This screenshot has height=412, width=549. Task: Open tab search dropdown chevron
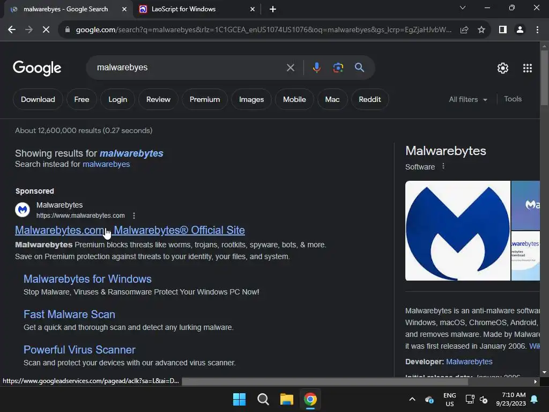(x=463, y=8)
